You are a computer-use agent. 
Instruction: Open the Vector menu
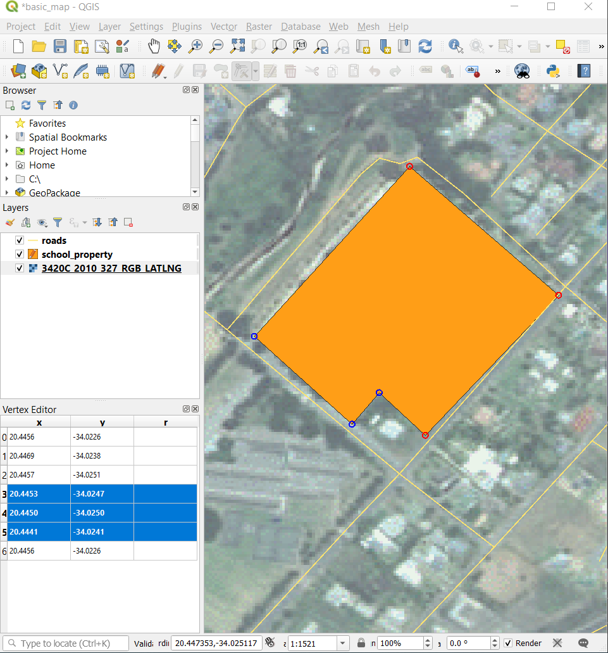coord(223,27)
